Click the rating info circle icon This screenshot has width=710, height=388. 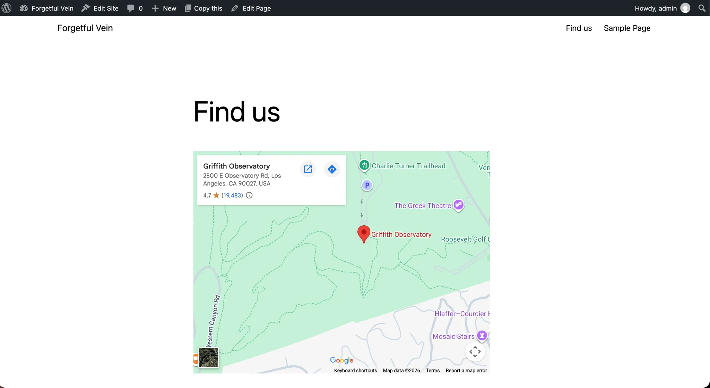249,195
